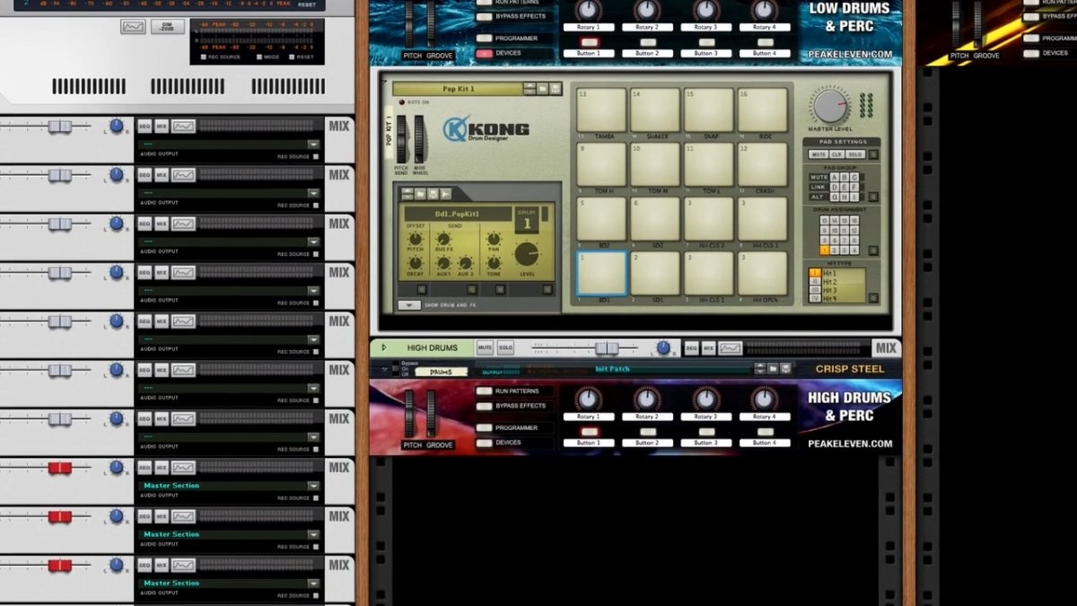Show Programmer on High Drums combinator
This screenshot has height=606, width=1077.
point(485,428)
